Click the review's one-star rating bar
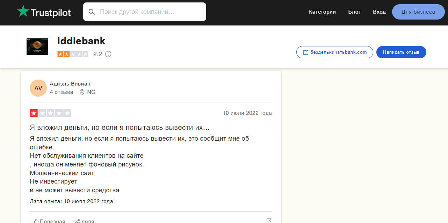Viewport: 448px width, 223px height. pyautogui.click(x=51, y=113)
